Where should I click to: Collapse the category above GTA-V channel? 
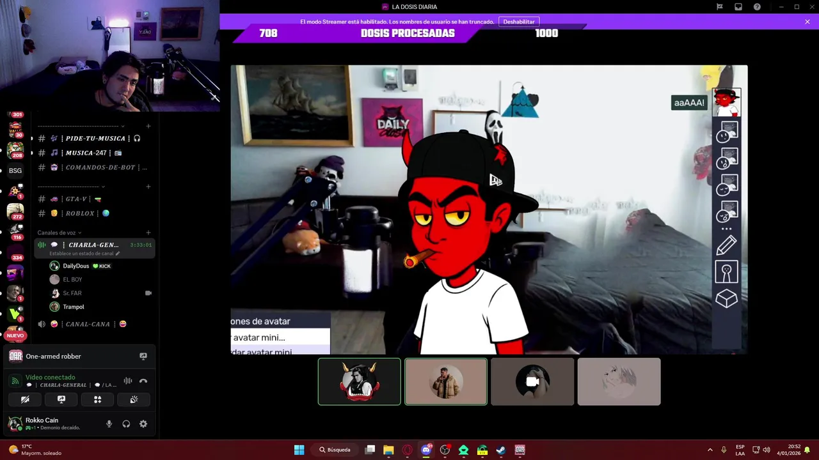click(71, 187)
